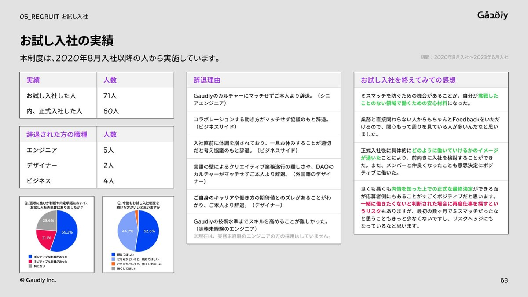
Task: Click the page number 63
Action: click(504, 280)
